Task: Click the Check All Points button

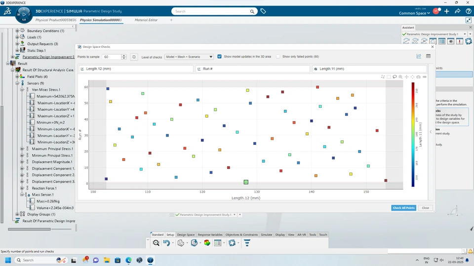Action: [x=403, y=208]
